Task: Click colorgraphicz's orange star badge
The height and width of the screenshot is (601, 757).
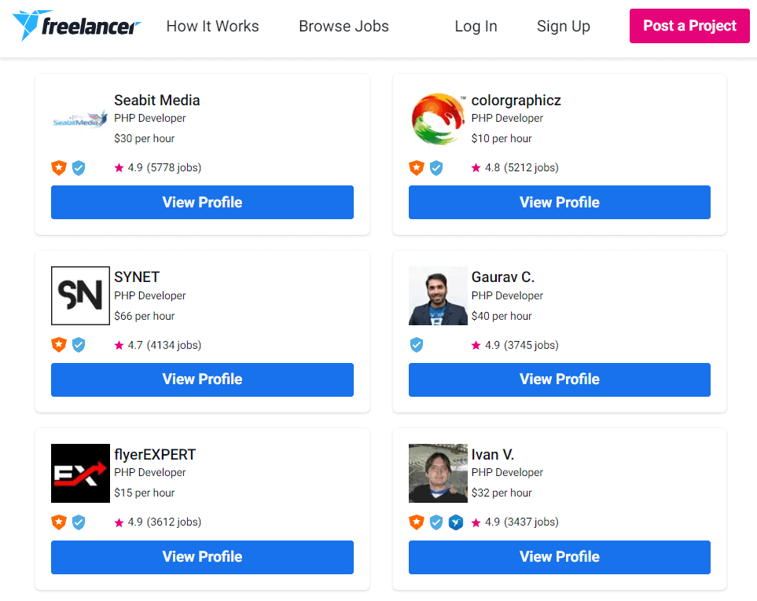Action: (x=416, y=168)
